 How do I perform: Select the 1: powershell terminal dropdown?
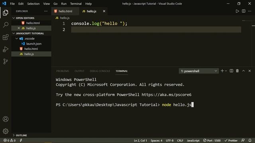coord(199,71)
